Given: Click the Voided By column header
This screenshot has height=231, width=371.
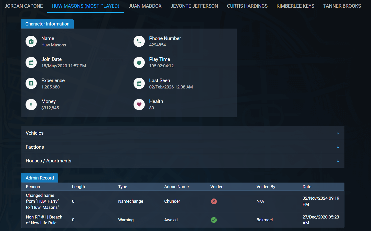Looking at the screenshot, I should point(266,187).
